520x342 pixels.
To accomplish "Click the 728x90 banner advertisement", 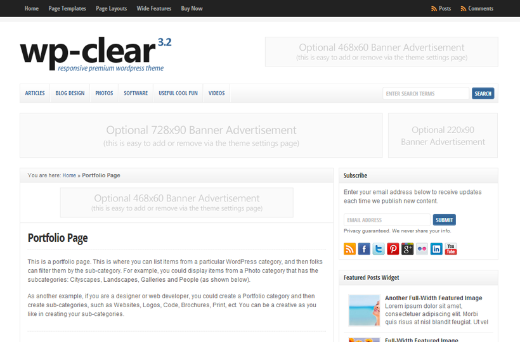I will click(201, 136).
